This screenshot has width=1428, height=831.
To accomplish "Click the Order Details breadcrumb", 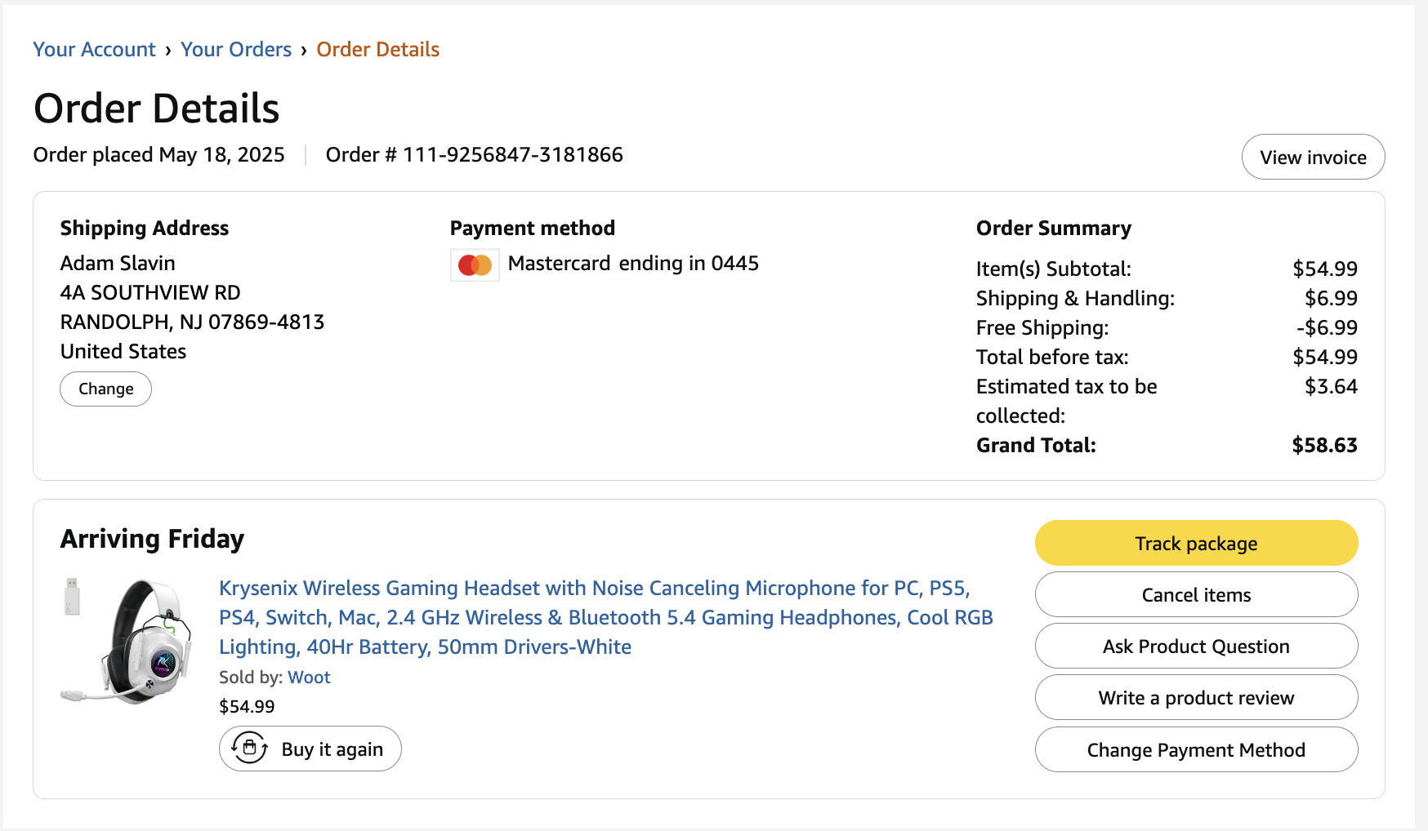I will [377, 50].
